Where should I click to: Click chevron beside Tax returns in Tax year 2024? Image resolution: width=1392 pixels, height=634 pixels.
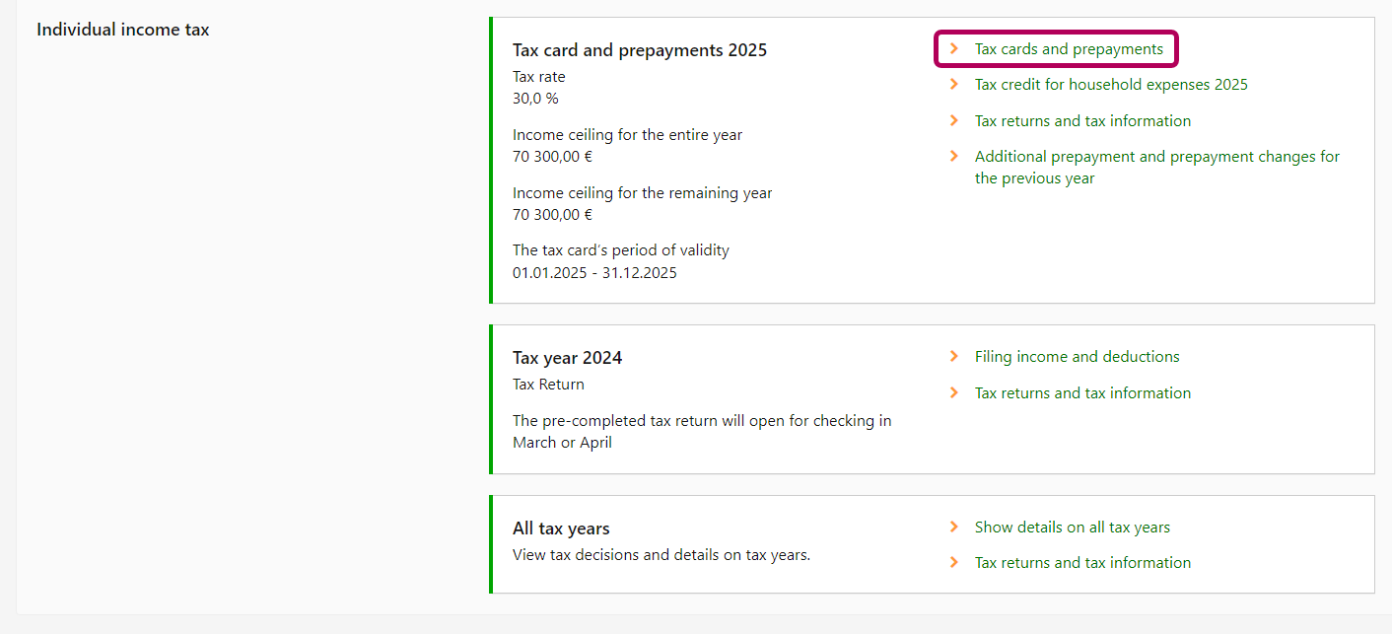(x=953, y=392)
